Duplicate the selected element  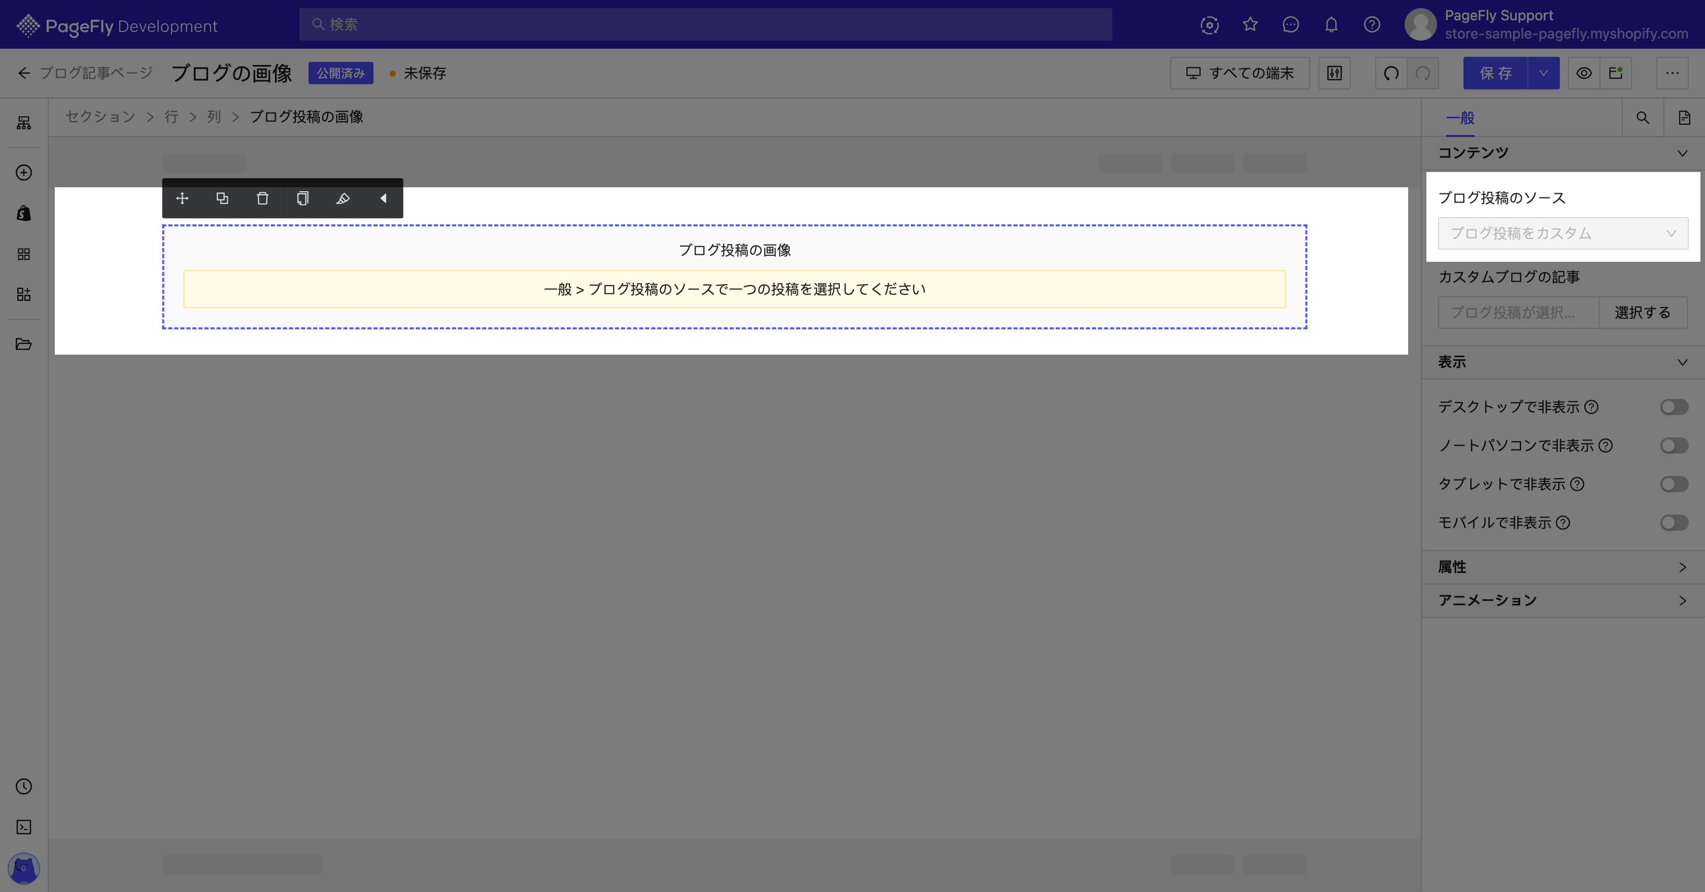[222, 198]
